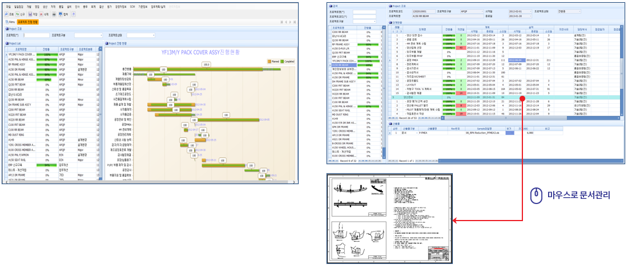Click the 엑셀 export toolbar icon
This screenshot has height=265, width=628.
[61, 14]
